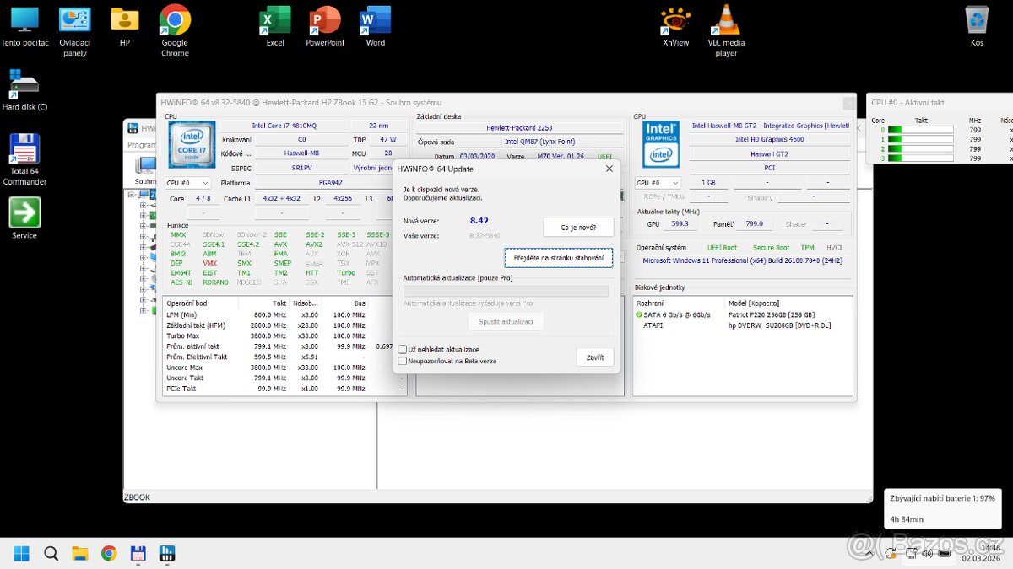Image resolution: width=1013 pixels, height=569 pixels.
Task: Enable 'Neupozorňovat na Beta verze' checkbox
Action: pyautogui.click(x=403, y=361)
